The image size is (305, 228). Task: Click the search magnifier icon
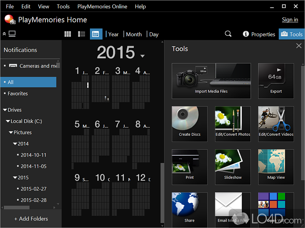[228, 34]
